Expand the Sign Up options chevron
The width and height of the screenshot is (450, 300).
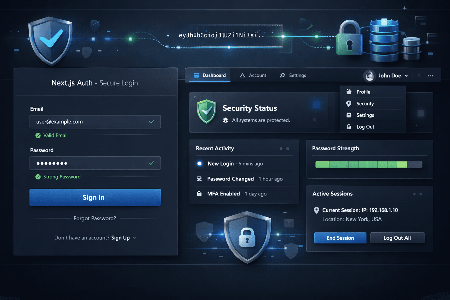point(134,238)
